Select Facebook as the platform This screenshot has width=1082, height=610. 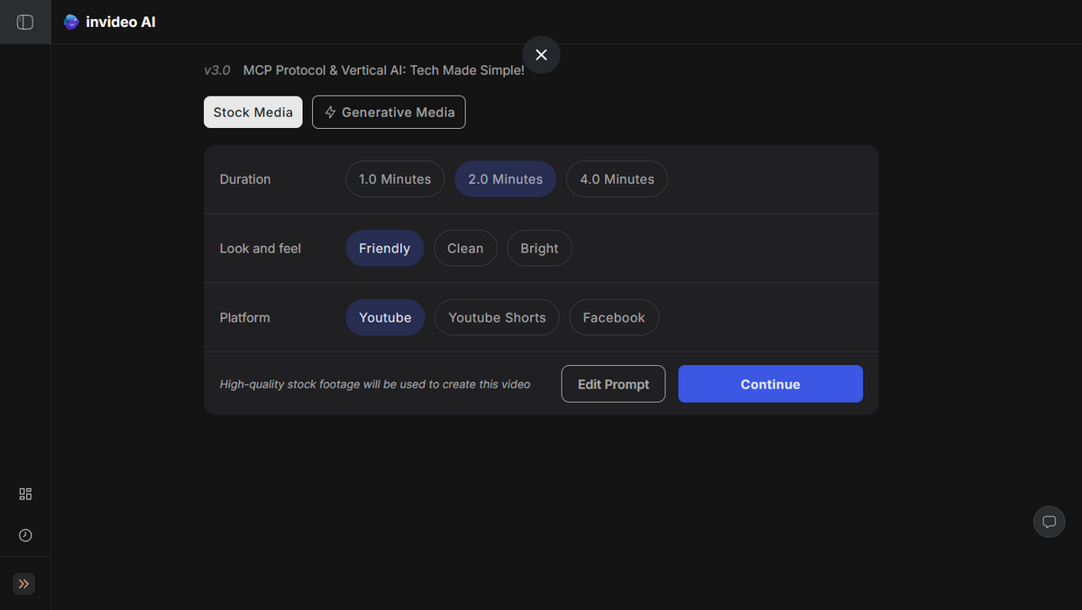coord(614,318)
